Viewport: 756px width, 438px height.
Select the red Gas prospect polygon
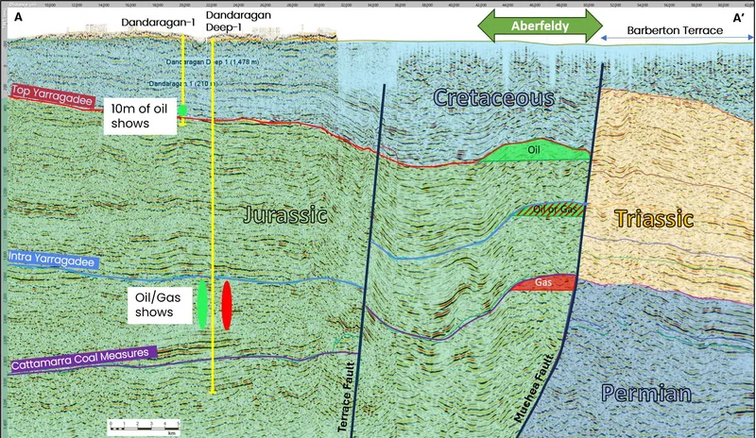point(544,283)
